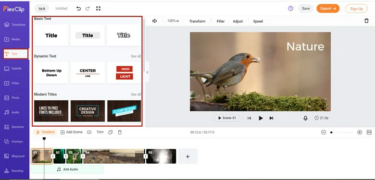Switch to Timeline view

pyautogui.click(x=45, y=132)
